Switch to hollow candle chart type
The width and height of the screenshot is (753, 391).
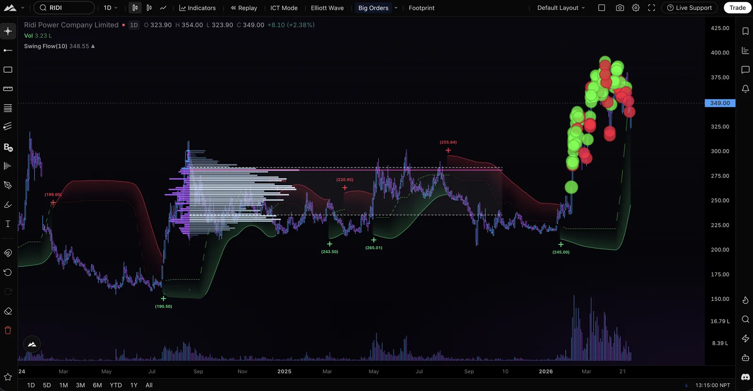click(x=149, y=8)
